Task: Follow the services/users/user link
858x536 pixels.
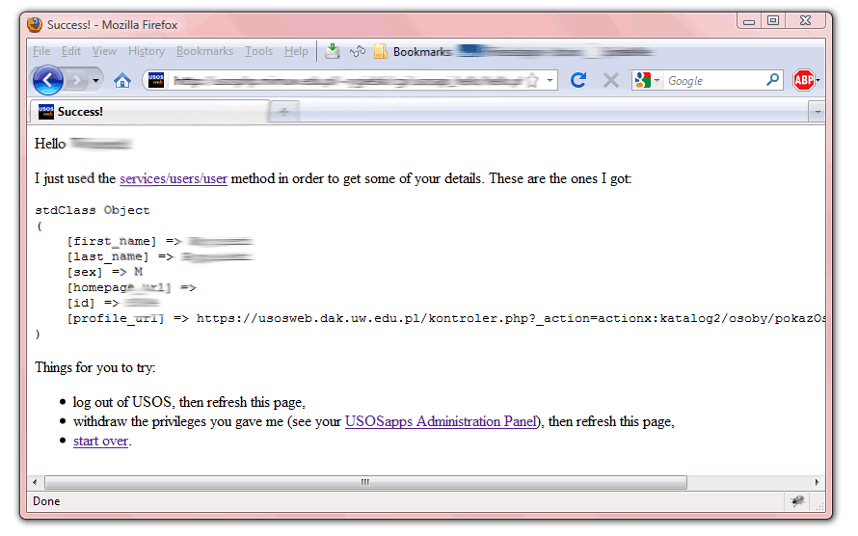Action: [174, 178]
